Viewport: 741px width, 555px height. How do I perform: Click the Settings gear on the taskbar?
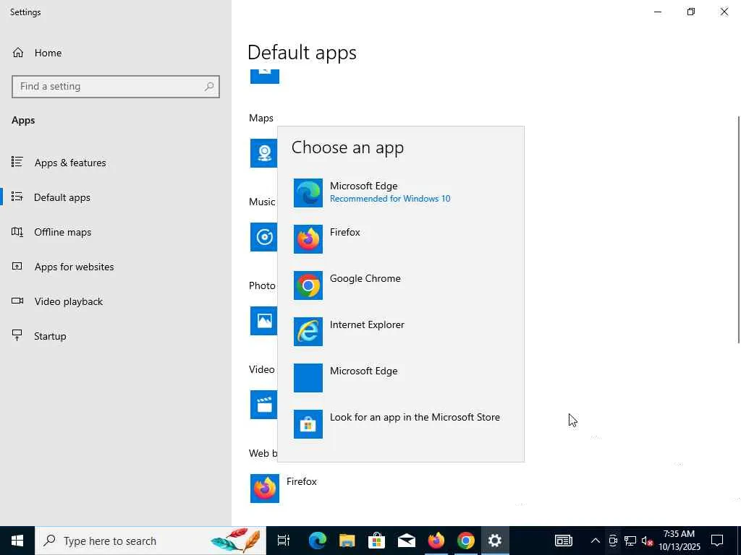point(495,541)
